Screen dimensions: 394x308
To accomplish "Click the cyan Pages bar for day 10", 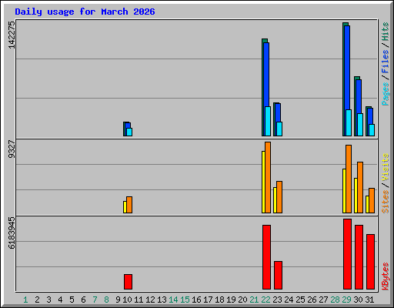I will pyautogui.click(x=129, y=132).
